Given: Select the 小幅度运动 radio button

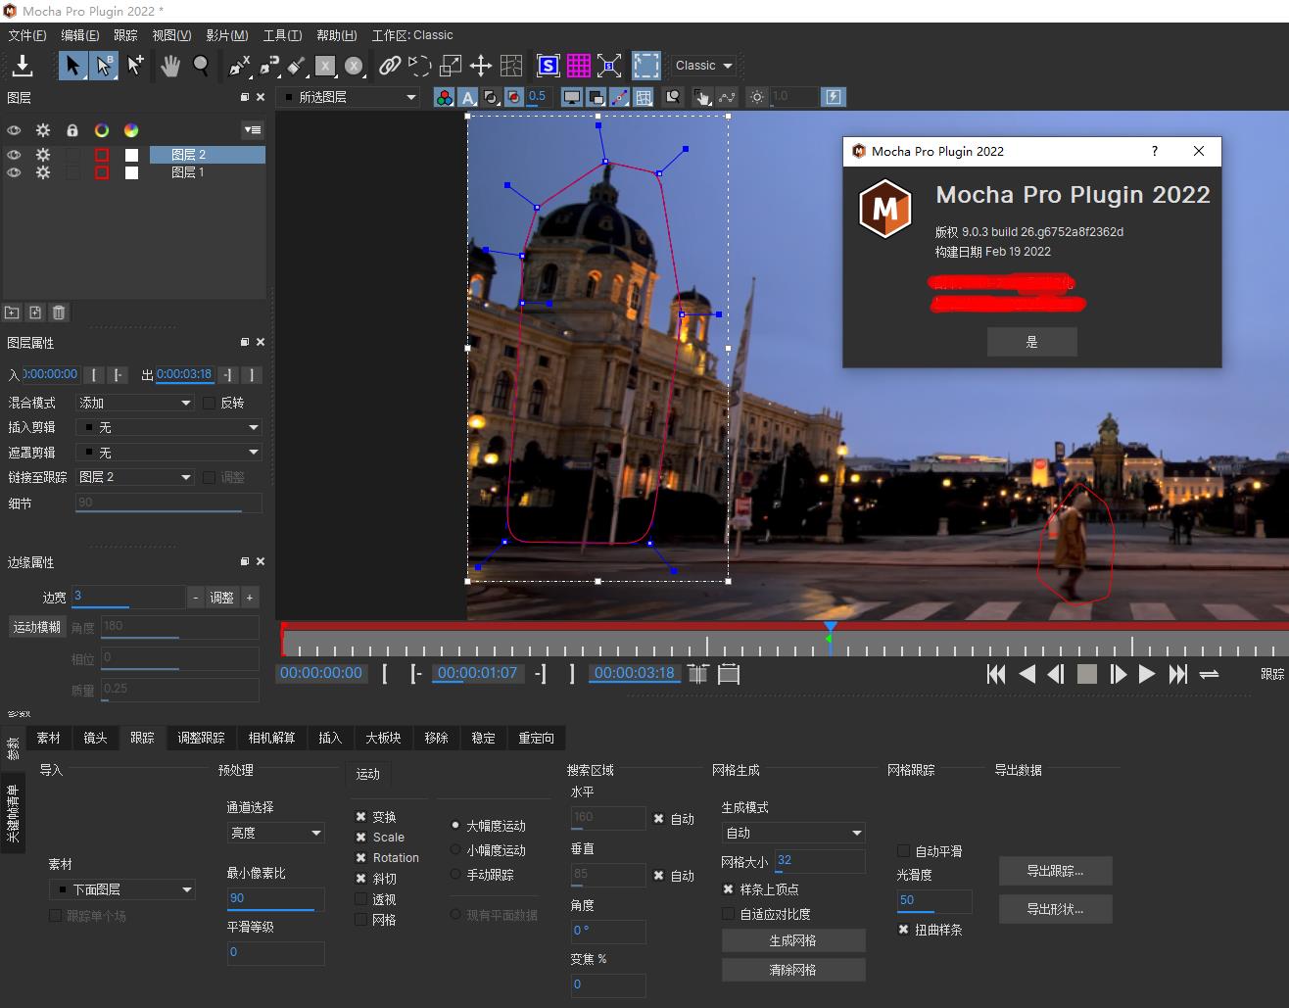Looking at the screenshot, I should pos(455,849).
